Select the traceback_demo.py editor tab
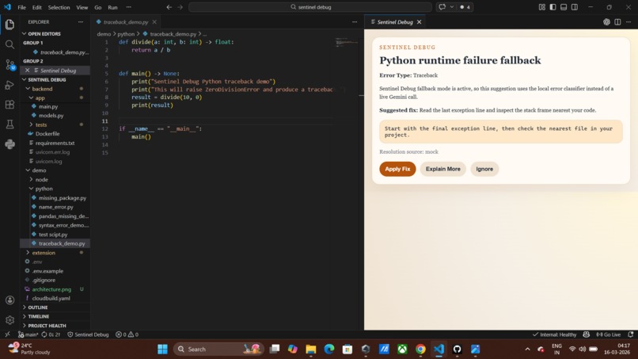The image size is (638, 359). (125, 22)
